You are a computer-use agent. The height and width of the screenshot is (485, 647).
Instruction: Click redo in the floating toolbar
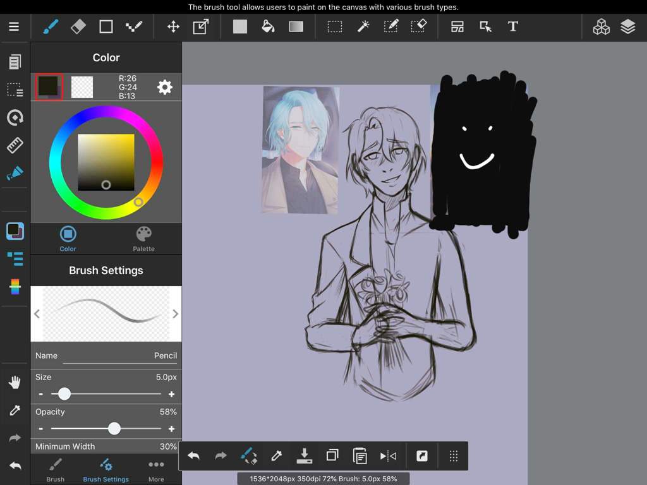[x=221, y=456]
